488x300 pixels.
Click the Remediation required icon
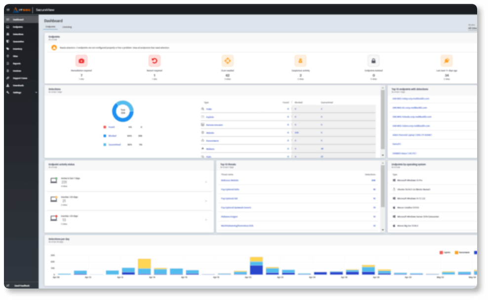click(81, 61)
